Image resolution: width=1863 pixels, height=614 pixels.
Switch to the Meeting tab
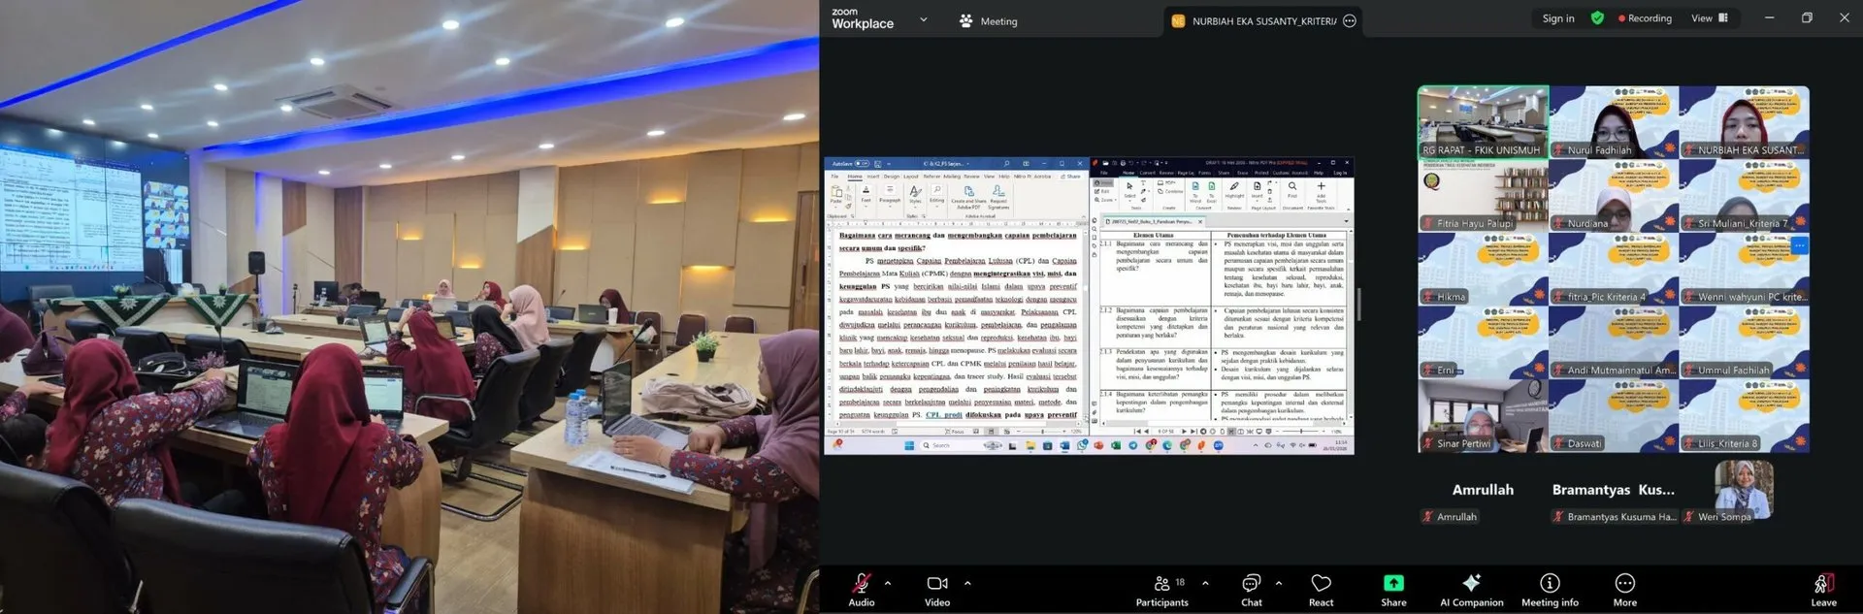click(x=988, y=20)
